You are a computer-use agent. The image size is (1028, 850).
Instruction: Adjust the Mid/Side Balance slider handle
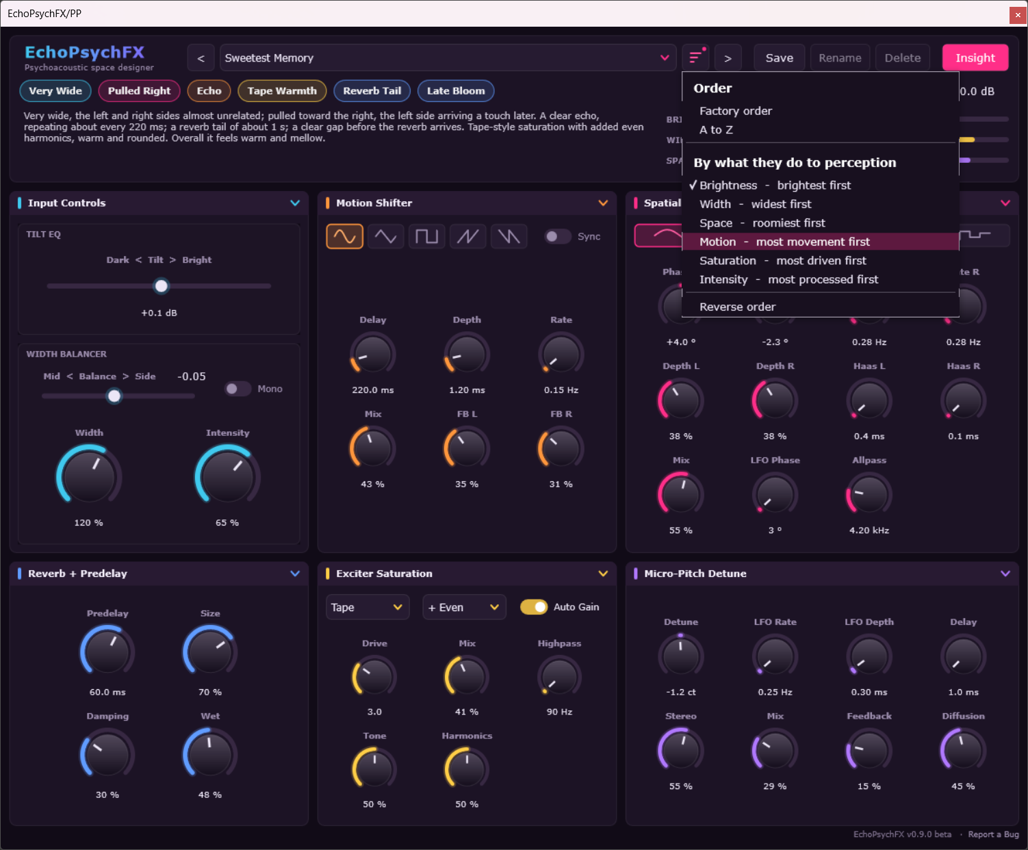coord(114,396)
